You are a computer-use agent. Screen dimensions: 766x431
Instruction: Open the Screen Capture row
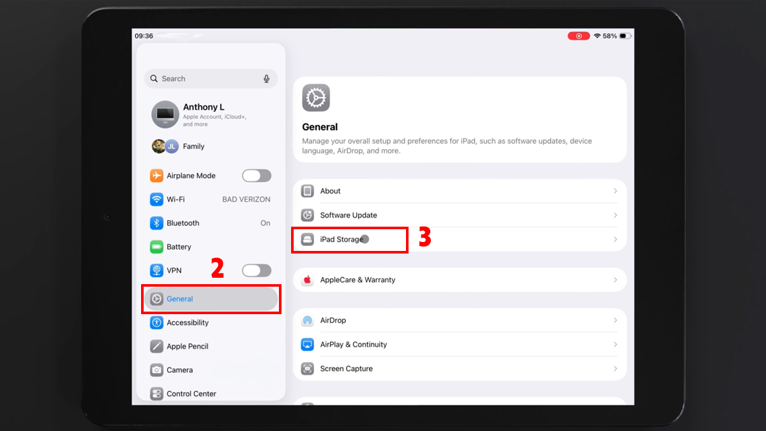460,368
